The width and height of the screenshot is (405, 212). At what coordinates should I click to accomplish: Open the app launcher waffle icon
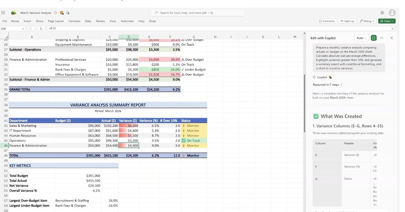(3, 13)
